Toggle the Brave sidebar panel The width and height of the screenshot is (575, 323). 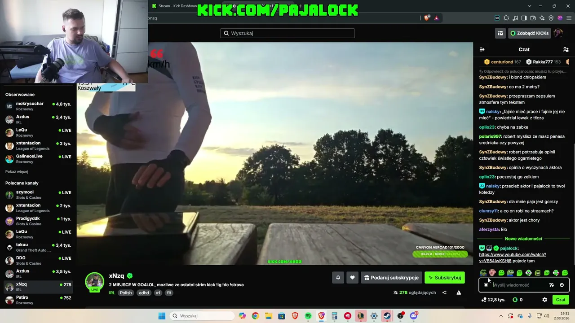coord(524,18)
